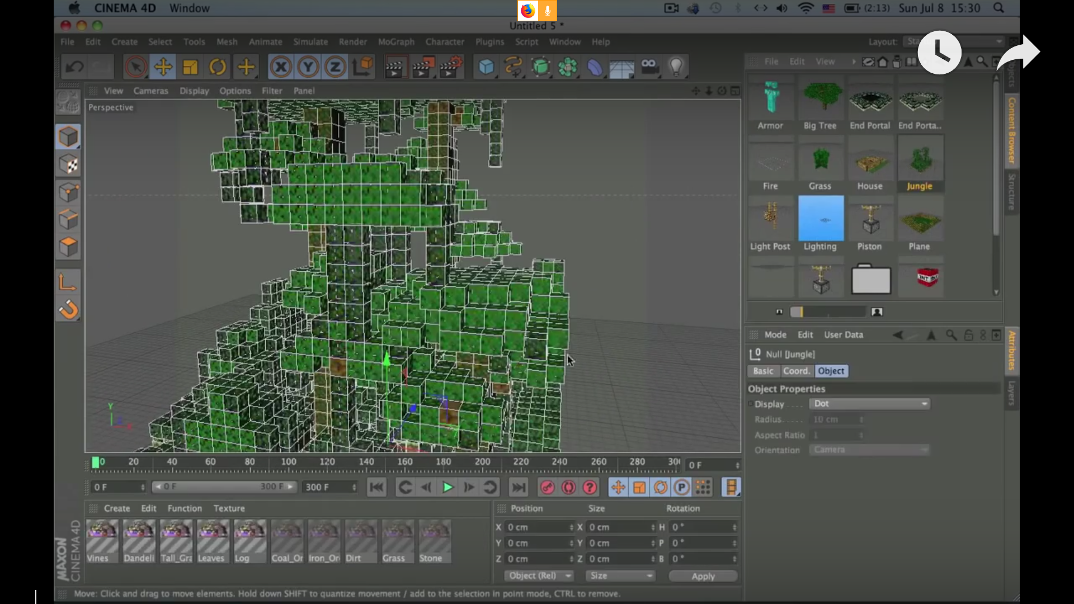Play the animation forward
The image size is (1074, 604).
(x=447, y=488)
